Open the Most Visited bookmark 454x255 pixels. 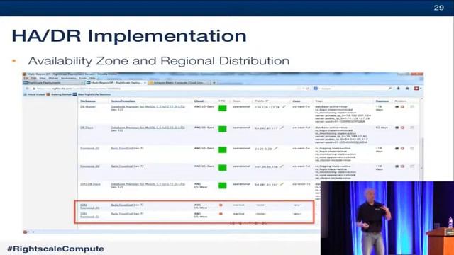coord(34,94)
